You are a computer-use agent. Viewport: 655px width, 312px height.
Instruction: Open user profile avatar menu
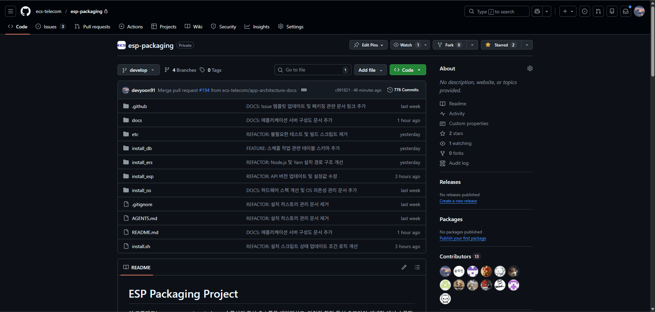[639, 11]
